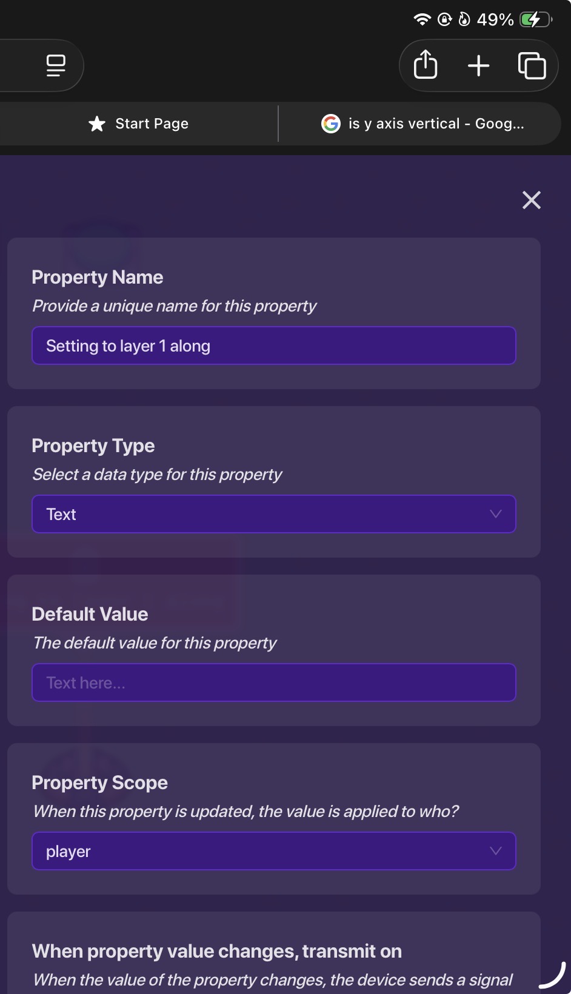Image resolution: width=571 pixels, height=994 pixels.
Task: Click the Property Scope chevron arrow
Action: tap(495, 851)
